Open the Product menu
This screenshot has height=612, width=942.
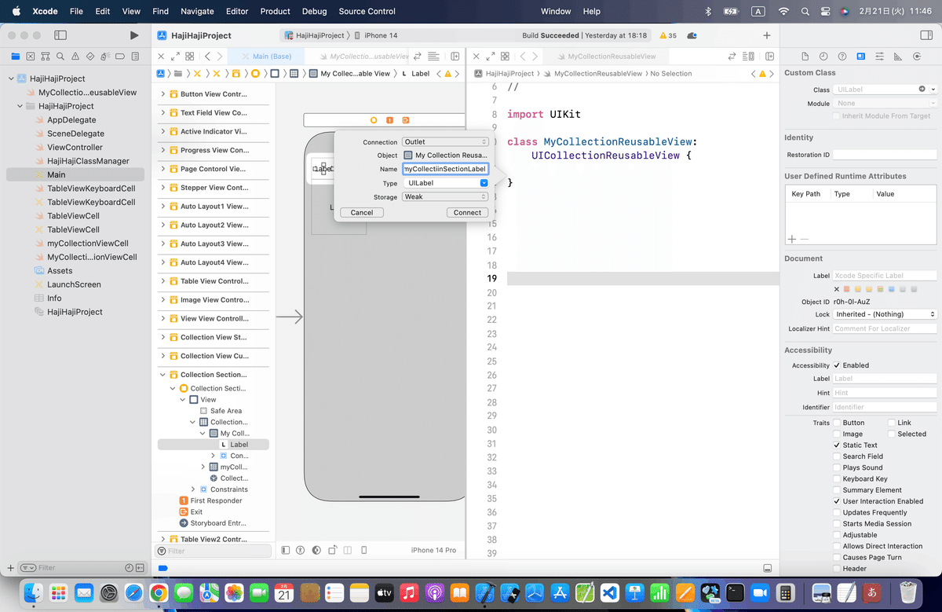click(276, 11)
